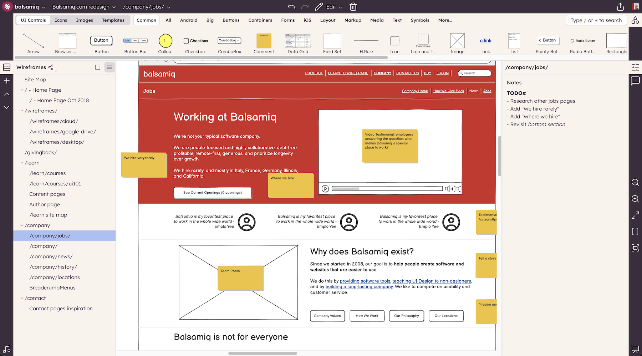Click the undo arrow icon

pos(291,7)
